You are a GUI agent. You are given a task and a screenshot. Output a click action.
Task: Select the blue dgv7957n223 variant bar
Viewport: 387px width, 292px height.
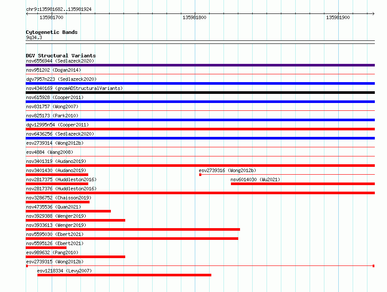[200, 83]
